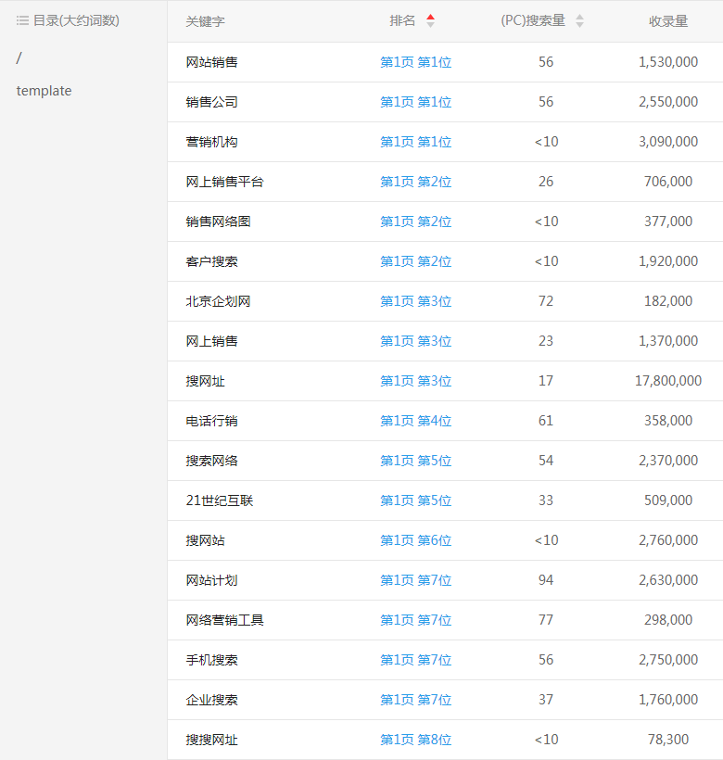Image resolution: width=723 pixels, height=760 pixels.
Task: Sort by 排名 using the red arrows
Action: 430,20
